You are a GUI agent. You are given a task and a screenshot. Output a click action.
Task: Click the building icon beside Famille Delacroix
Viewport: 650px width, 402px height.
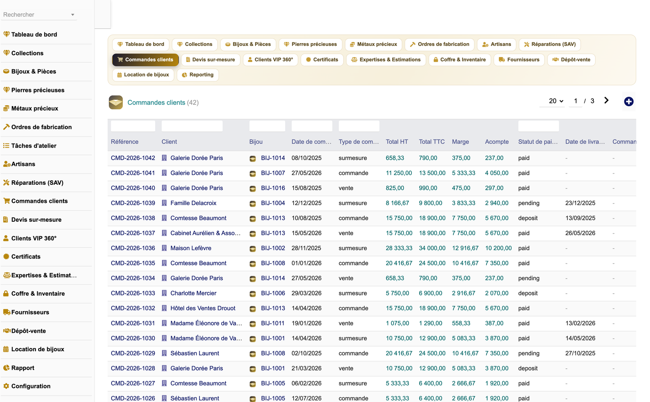[x=164, y=203]
